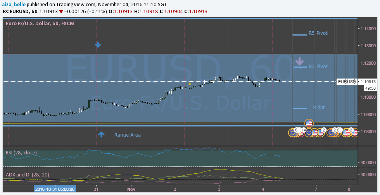Image resolution: width=380 pixels, height=195 pixels.
Task: Select the Range Area text label
Action: (x=128, y=135)
